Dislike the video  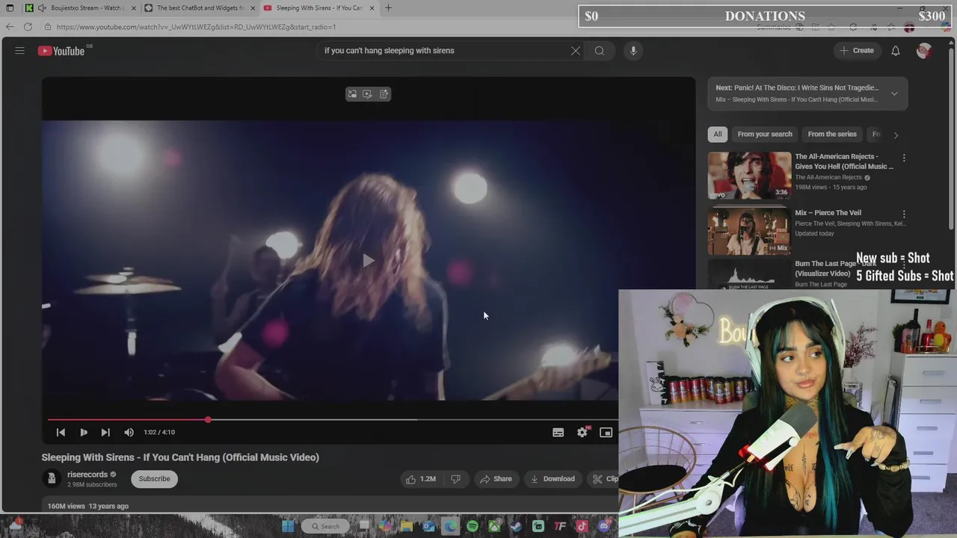pyautogui.click(x=455, y=479)
